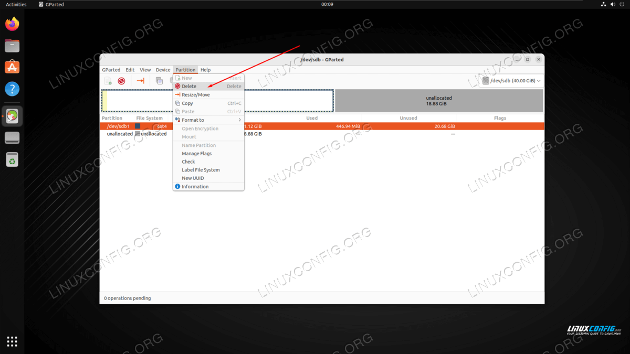Open the /dev/sdb device selector dropdown
Viewport: 630px width, 354px height.
tap(511, 81)
